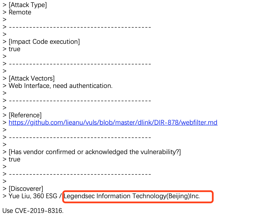The height and width of the screenshot is (220, 272).
Task: Click the name Yue Liu, 360 ESG
Action: (x=33, y=196)
